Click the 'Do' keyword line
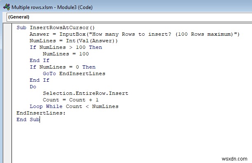The image size is (252, 163). [33, 87]
